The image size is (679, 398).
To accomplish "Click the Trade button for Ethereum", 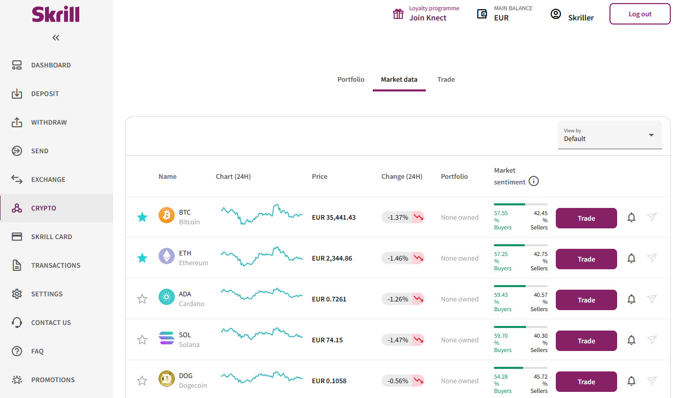I will click(x=586, y=259).
